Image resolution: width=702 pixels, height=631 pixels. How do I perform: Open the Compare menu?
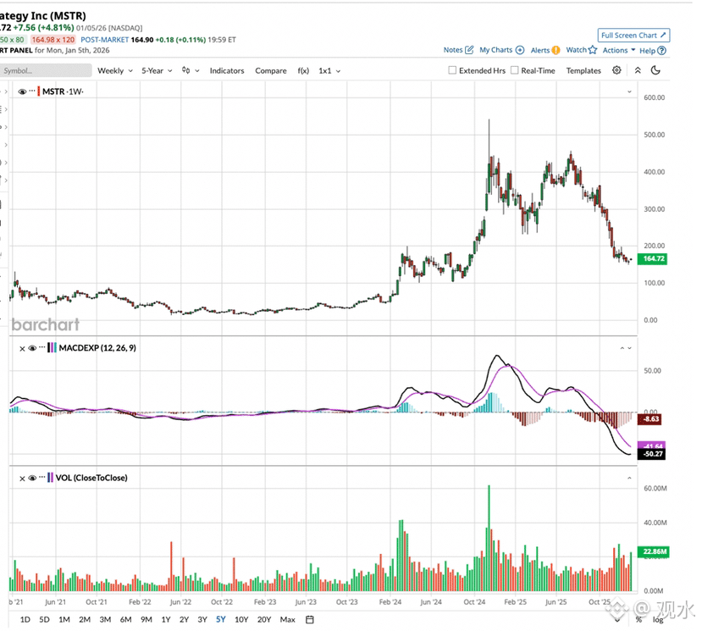click(271, 71)
